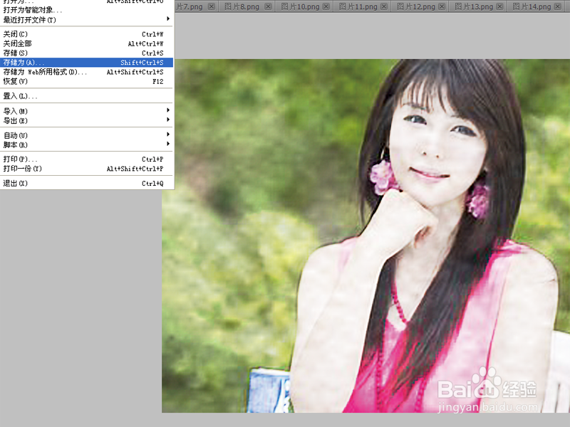
Task: Choose 存储为(A)... in the File menu
Action: click(86, 63)
